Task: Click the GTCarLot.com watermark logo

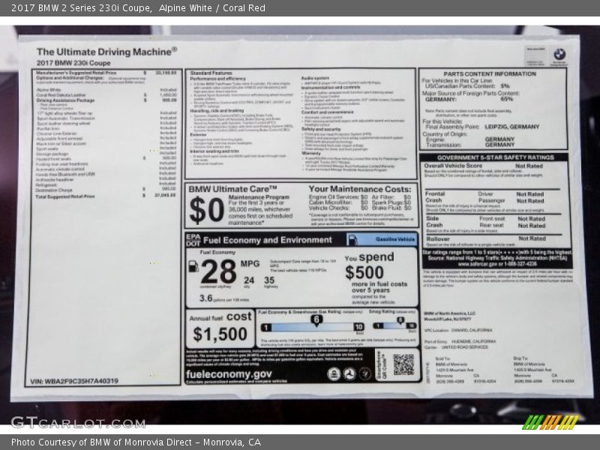Action: point(77,421)
